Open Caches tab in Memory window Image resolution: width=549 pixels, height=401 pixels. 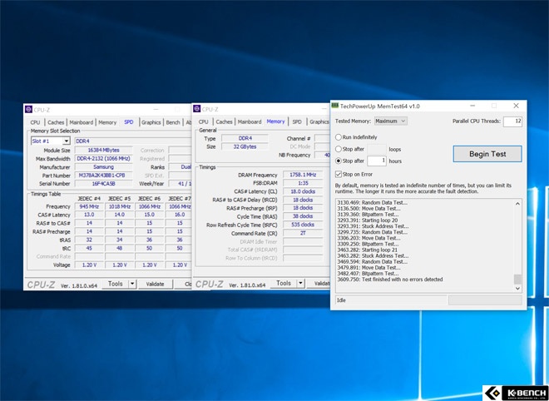[224, 121]
